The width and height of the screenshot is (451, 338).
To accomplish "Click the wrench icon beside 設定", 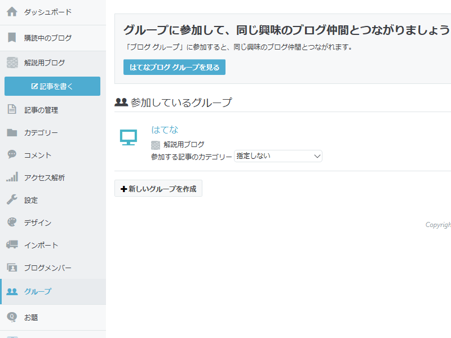I will [x=12, y=199].
